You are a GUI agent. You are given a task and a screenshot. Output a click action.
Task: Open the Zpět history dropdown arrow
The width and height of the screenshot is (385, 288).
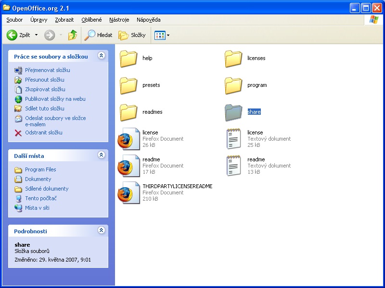pos(36,35)
